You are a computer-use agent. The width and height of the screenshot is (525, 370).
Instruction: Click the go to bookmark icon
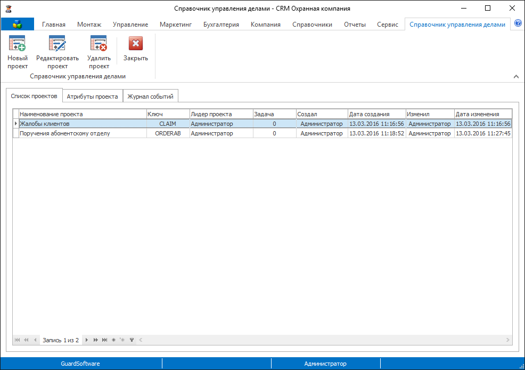pyautogui.click(x=122, y=340)
